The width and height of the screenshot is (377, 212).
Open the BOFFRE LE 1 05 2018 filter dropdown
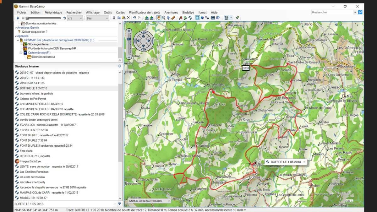click(115, 204)
